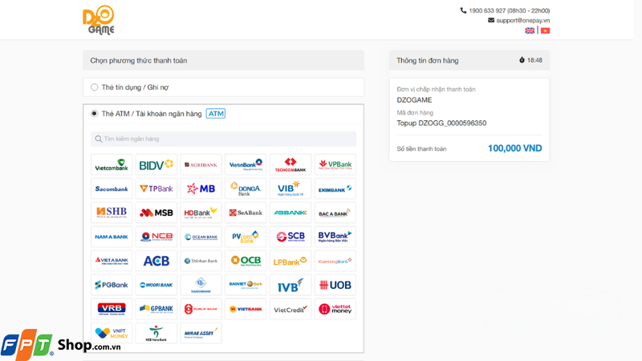Pick the Vietbank logo

246,309
